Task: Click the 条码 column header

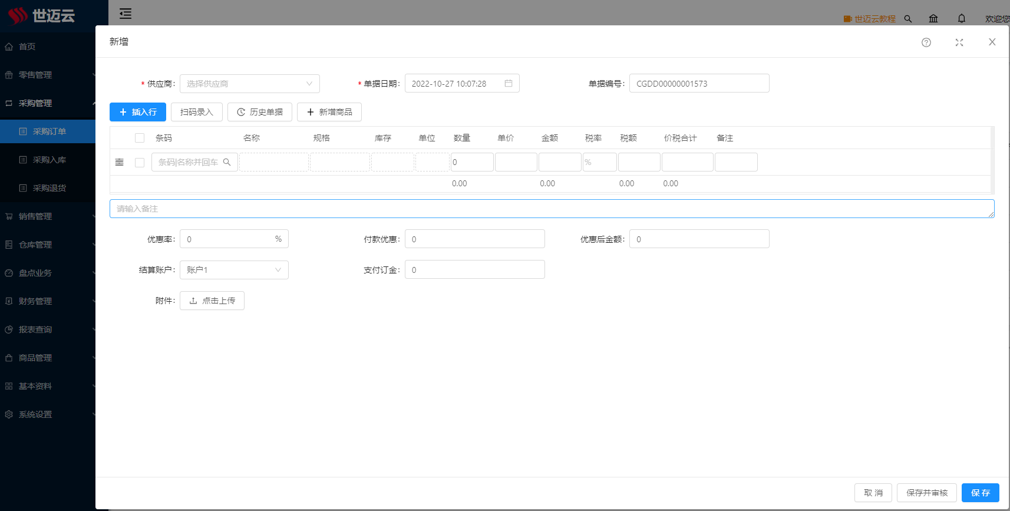Action: (x=164, y=138)
